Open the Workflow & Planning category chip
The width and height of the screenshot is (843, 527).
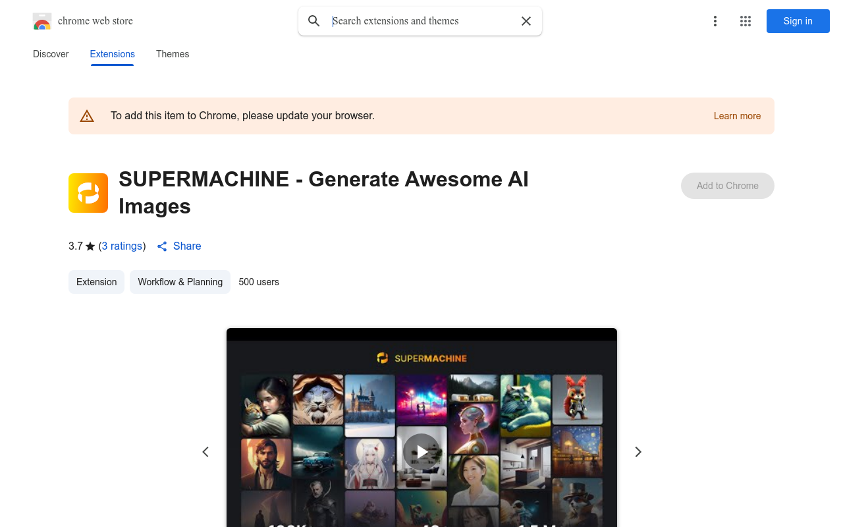pyautogui.click(x=180, y=282)
